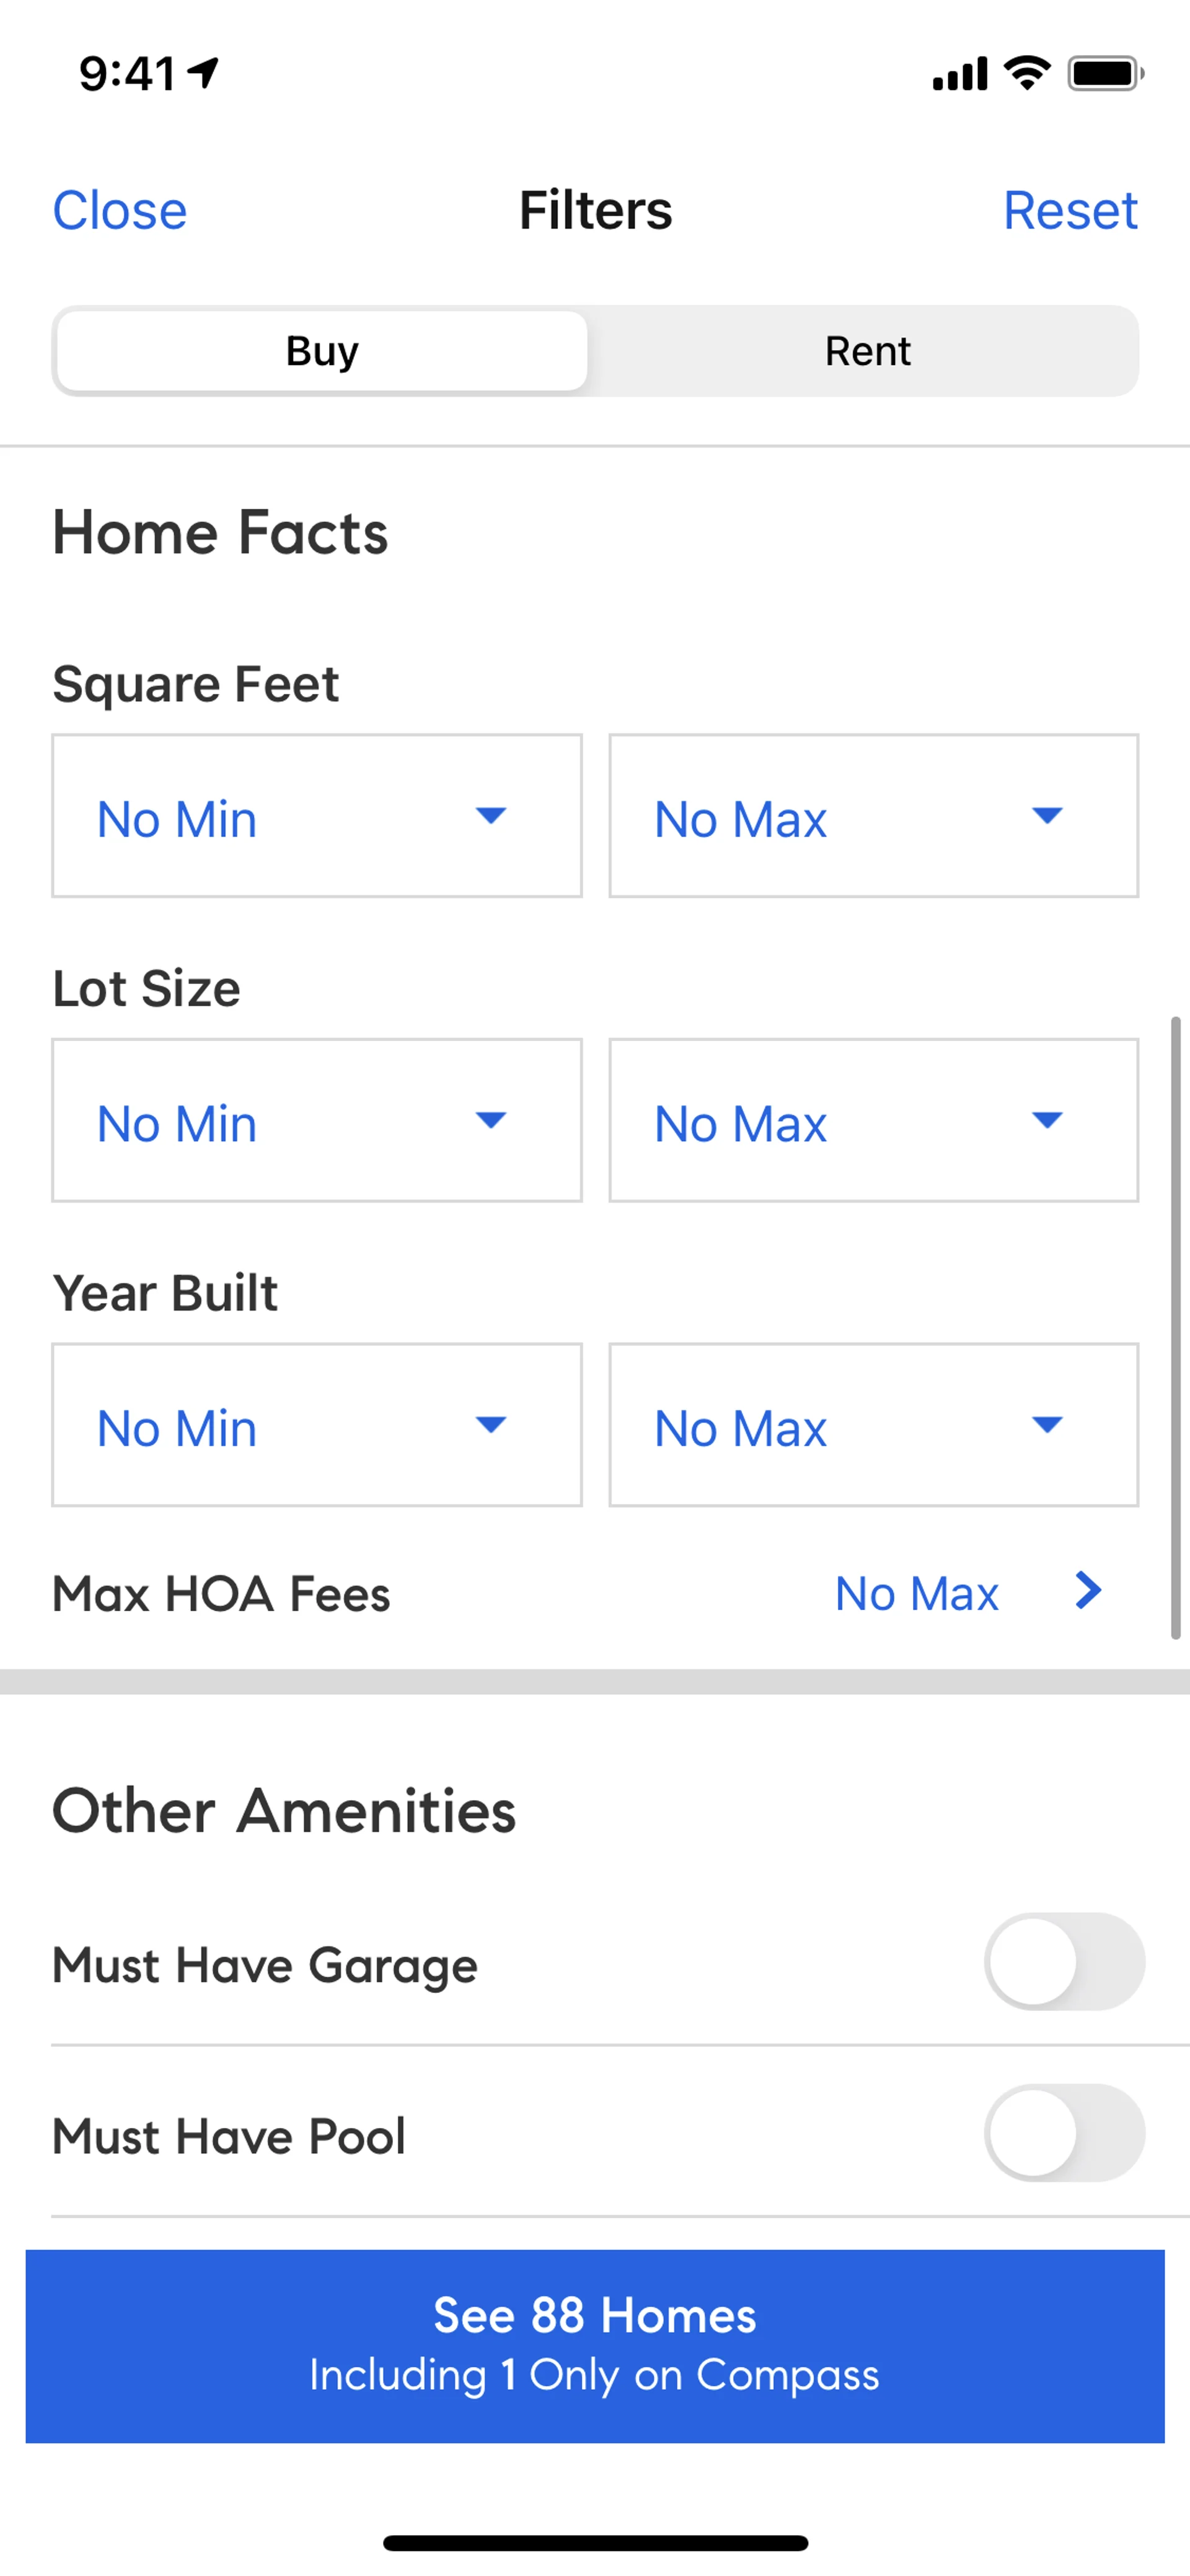Enable the Must Have Garage switch
1190x2576 pixels.
1064,1962
